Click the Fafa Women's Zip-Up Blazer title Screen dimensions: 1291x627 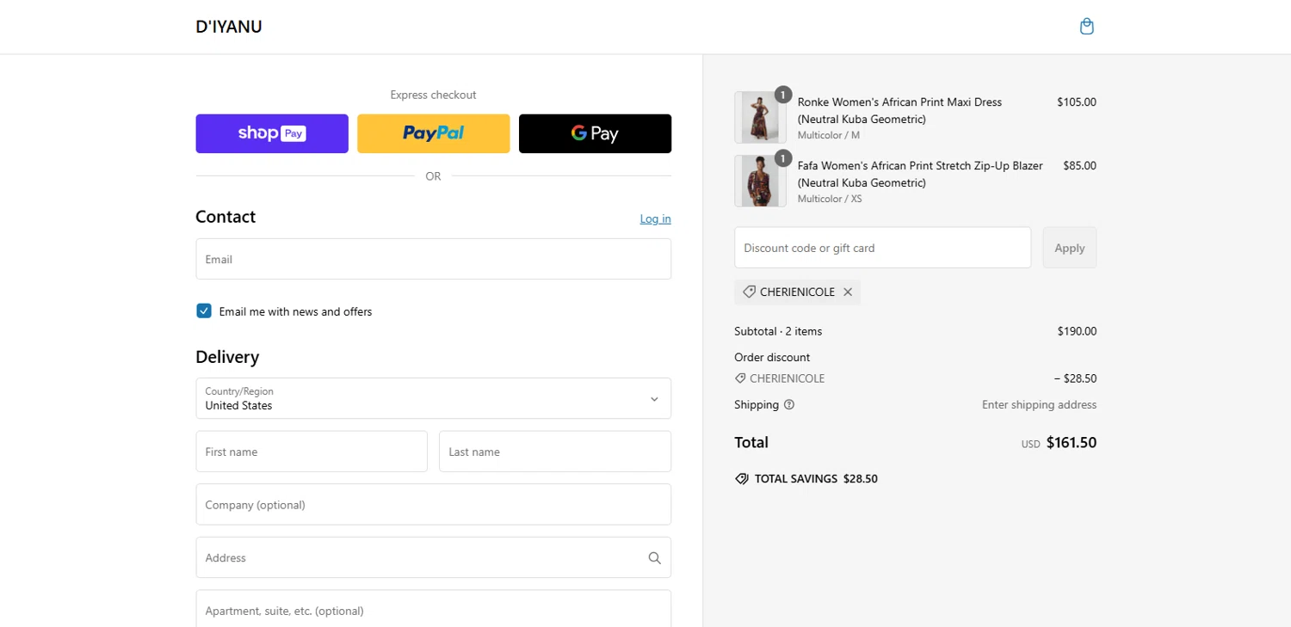pyautogui.click(x=920, y=174)
